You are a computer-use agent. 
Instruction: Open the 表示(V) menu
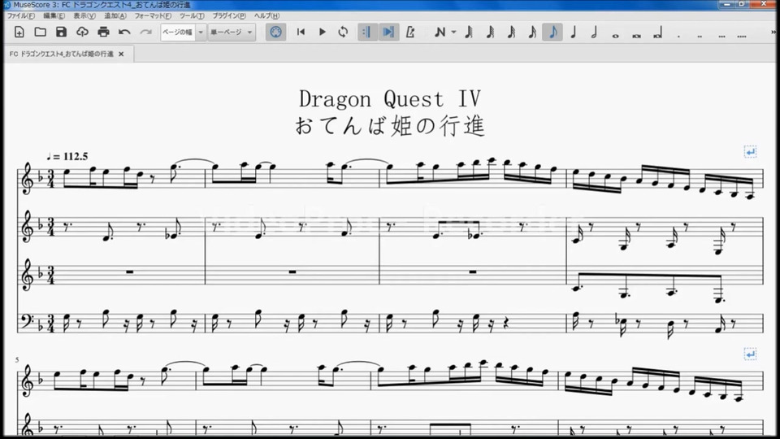pyautogui.click(x=84, y=16)
